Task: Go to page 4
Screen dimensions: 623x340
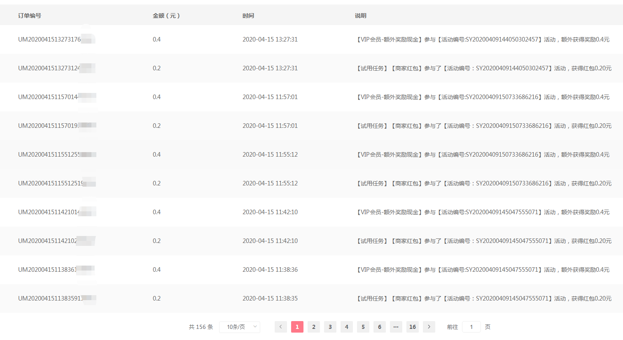Action: tap(347, 327)
